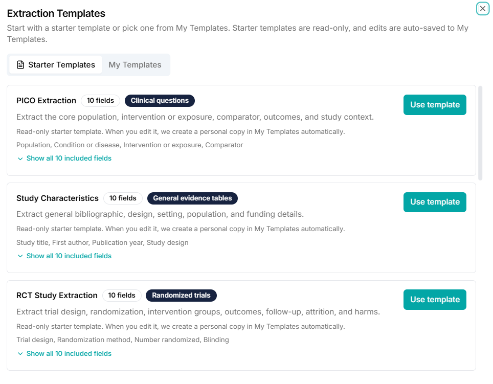
Task: Use the Study Characteristics template
Action: 434,202
